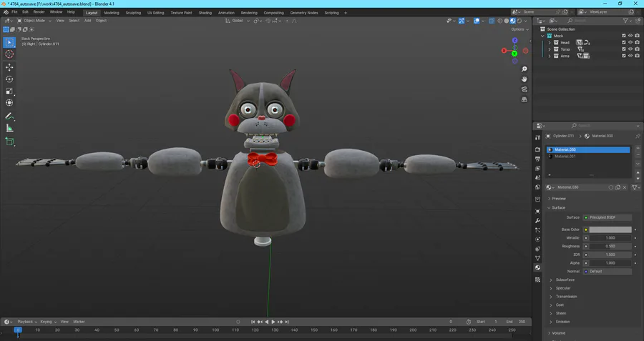Open the Render menu
644x341 pixels.
[39, 12]
